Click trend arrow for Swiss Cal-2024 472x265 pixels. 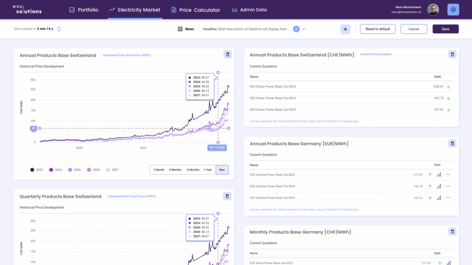[x=448, y=98]
